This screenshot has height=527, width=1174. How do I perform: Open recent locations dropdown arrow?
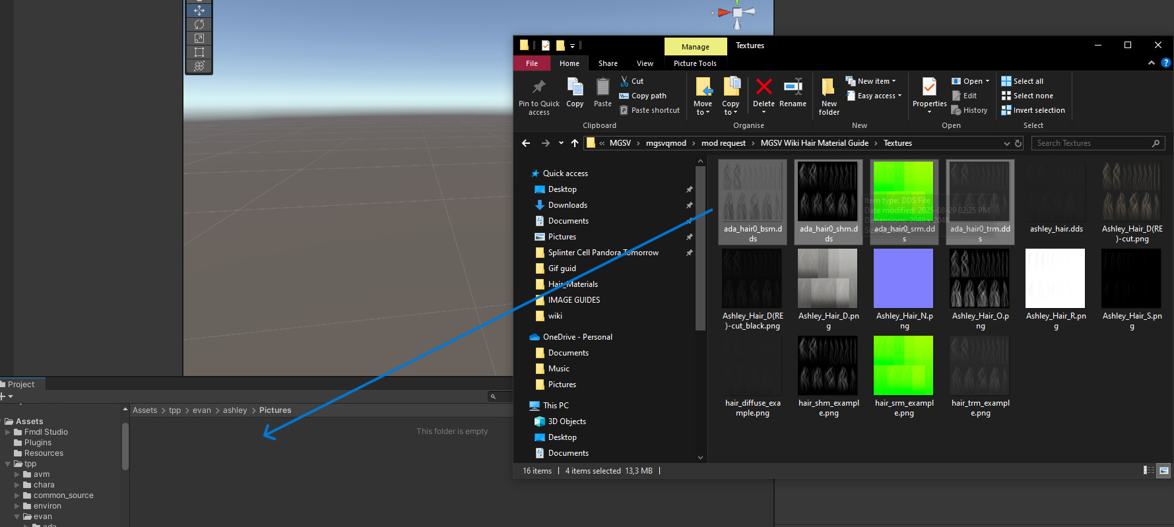point(561,143)
